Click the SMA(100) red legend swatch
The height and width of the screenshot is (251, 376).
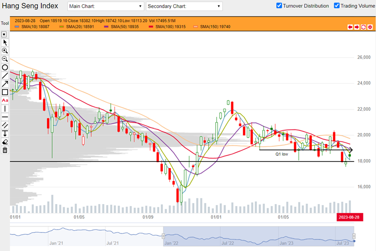coord(151,27)
